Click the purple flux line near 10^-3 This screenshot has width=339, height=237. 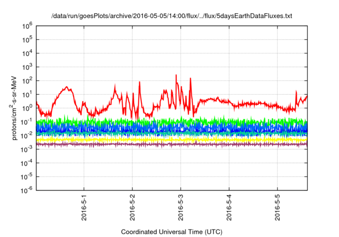click(x=172, y=144)
